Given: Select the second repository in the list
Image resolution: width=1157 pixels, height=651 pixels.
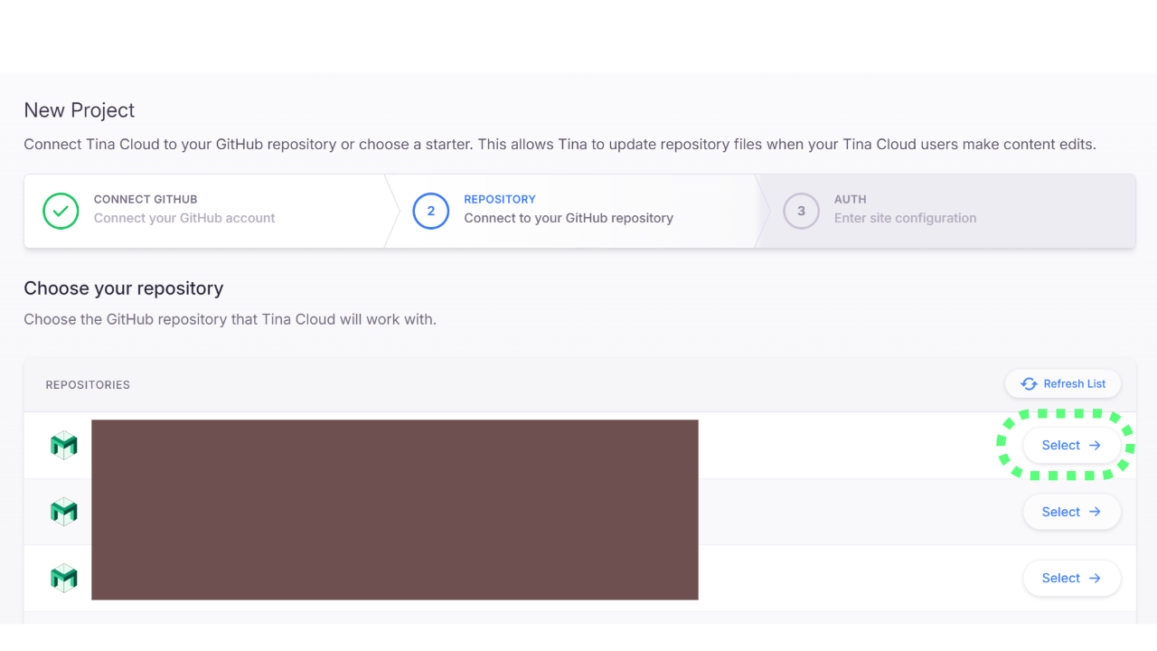Looking at the screenshot, I should click(1071, 512).
